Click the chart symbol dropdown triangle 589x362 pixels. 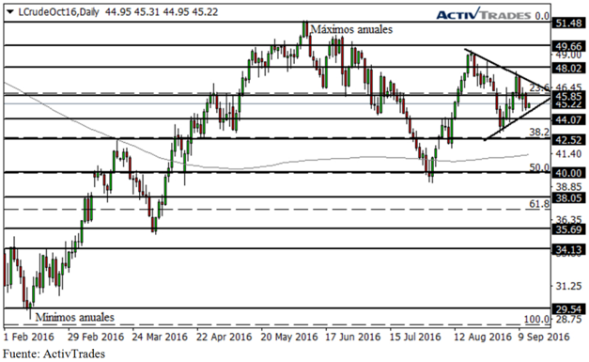(10, 12)
